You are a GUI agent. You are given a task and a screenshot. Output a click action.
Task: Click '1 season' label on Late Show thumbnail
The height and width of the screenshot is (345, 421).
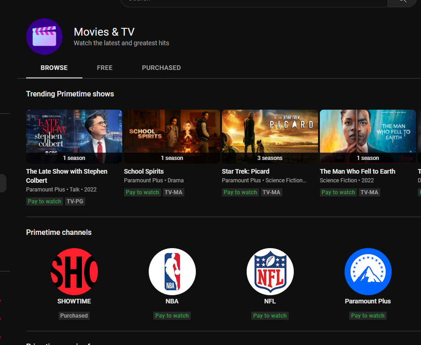click(74, 158)
